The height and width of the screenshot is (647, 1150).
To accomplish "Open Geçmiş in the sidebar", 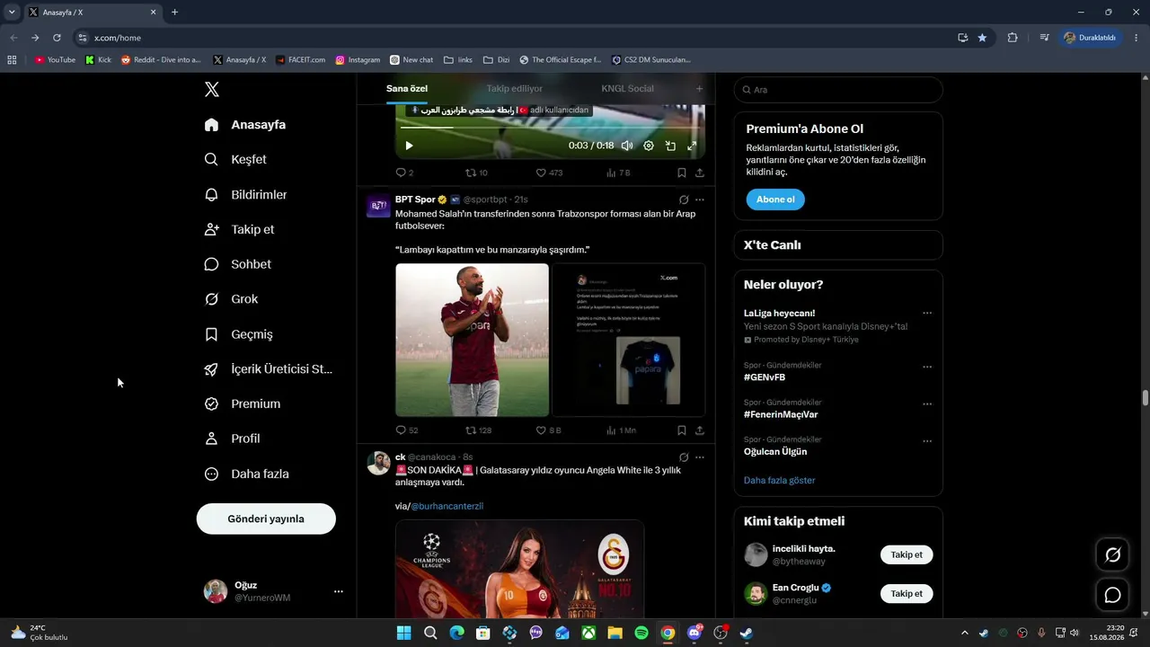I will pos(239,334).
